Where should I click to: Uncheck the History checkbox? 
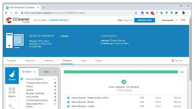tap(55, 86)
